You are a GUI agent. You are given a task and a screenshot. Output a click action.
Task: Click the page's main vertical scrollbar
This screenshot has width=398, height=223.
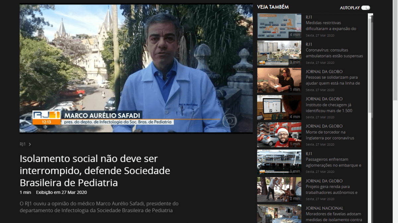coord(395,111)
